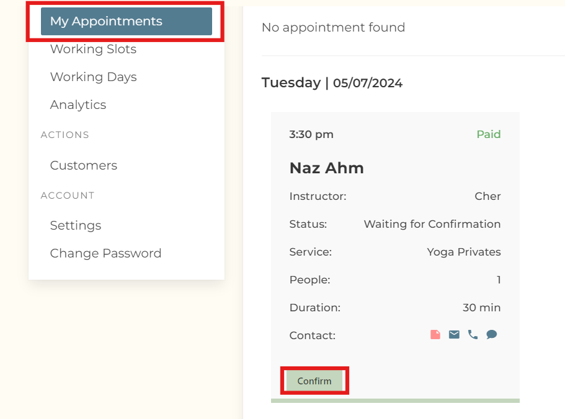
Task: Click the customer name Naz Ahm
Action: click(326, 168)
